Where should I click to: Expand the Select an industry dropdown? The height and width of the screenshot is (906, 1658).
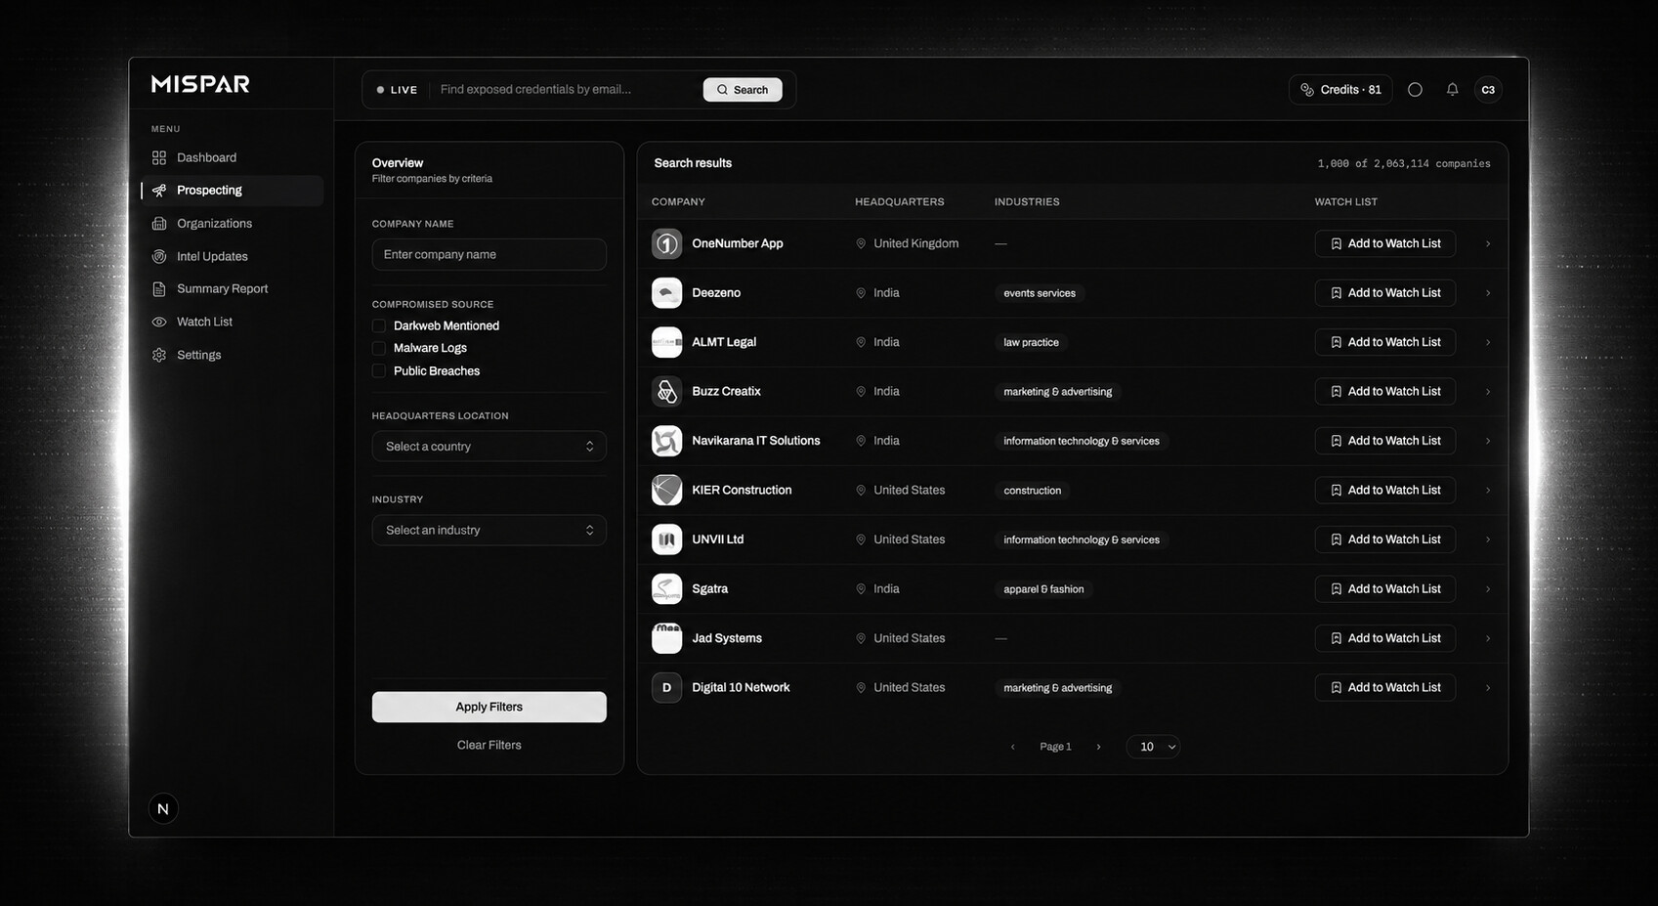[489, 530]
